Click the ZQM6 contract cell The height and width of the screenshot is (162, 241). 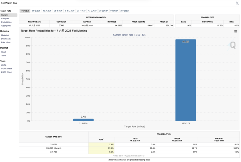click(x=61, y=25)
